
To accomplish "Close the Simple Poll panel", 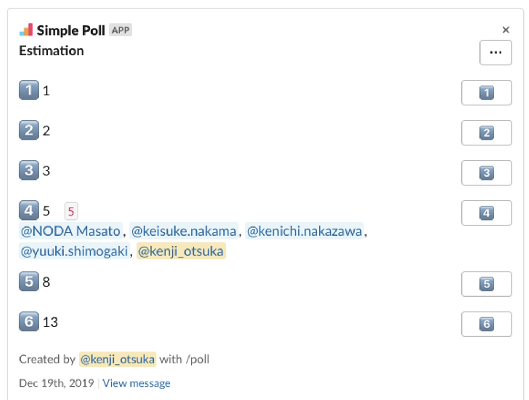I will point(506,30).
